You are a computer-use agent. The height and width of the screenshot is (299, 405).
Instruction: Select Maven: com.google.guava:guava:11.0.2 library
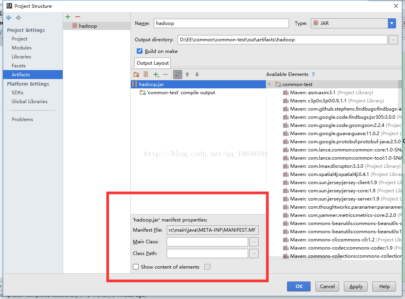(342, 134)
